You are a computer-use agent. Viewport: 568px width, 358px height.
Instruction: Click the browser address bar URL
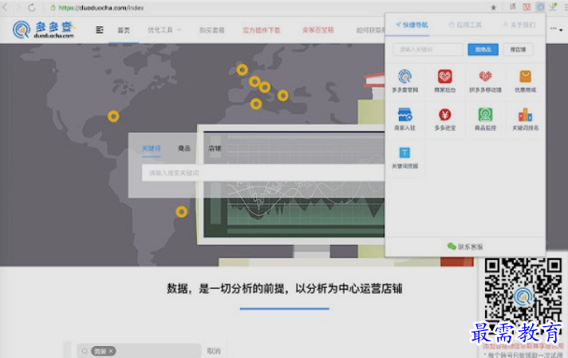(101, 8)
